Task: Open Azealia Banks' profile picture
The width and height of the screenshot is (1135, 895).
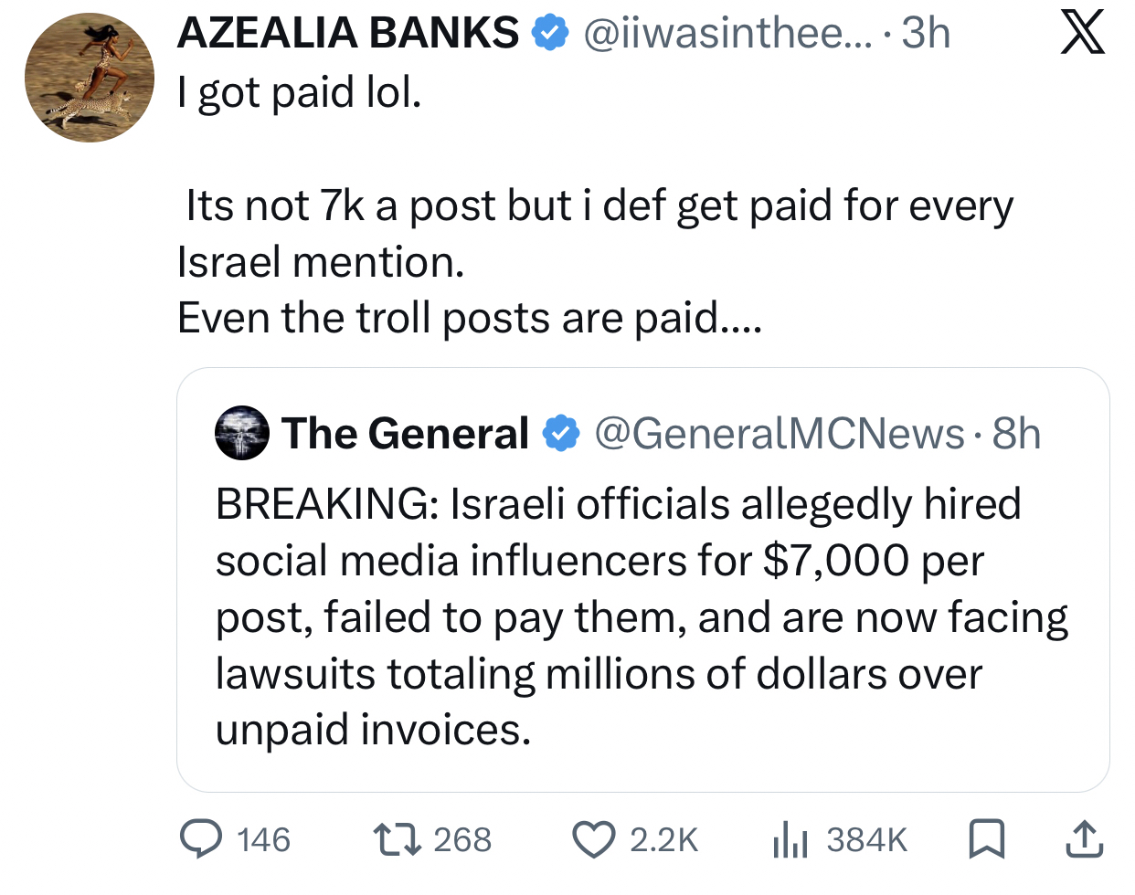Action: click(x=90, y=79)
